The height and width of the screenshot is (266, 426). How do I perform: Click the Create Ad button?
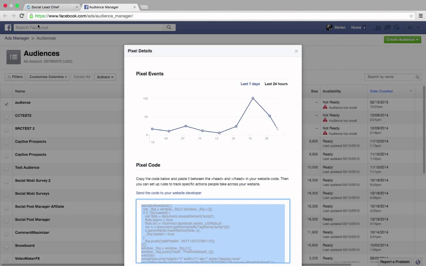(82, 77)
